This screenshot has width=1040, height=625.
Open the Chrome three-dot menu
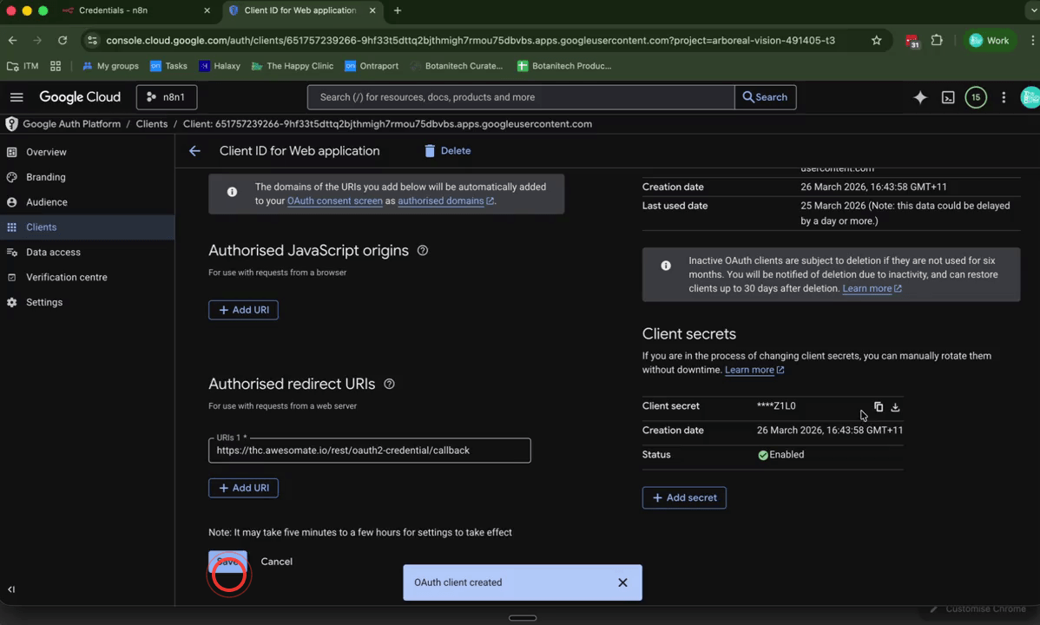[x=1033, y=41]
